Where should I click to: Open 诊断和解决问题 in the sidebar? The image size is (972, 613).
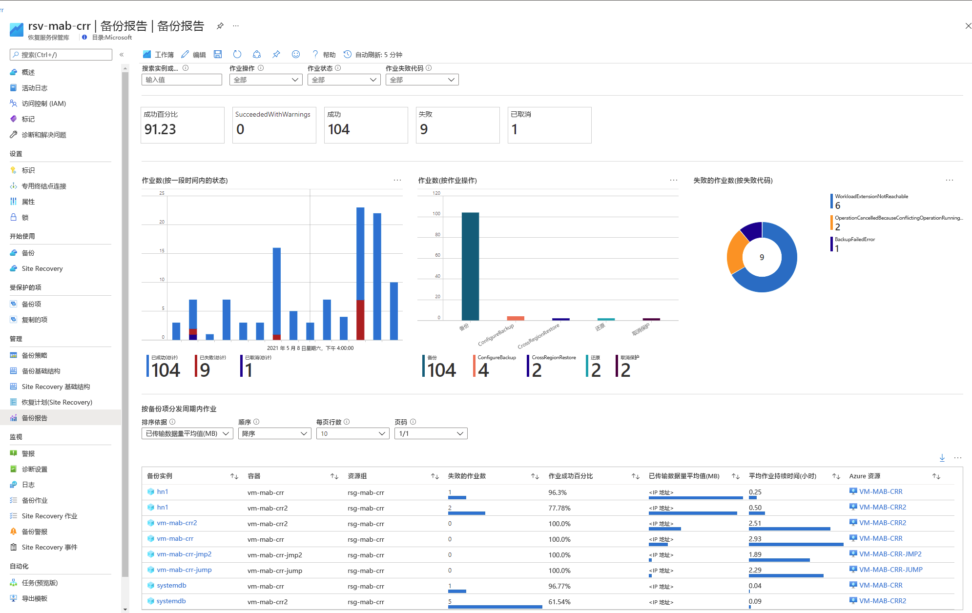pyautogui.click(x=43, y=135)
